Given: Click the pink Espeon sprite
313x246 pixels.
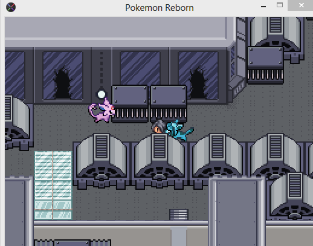Looking at the screenshot, I should (x=102, y=111).
